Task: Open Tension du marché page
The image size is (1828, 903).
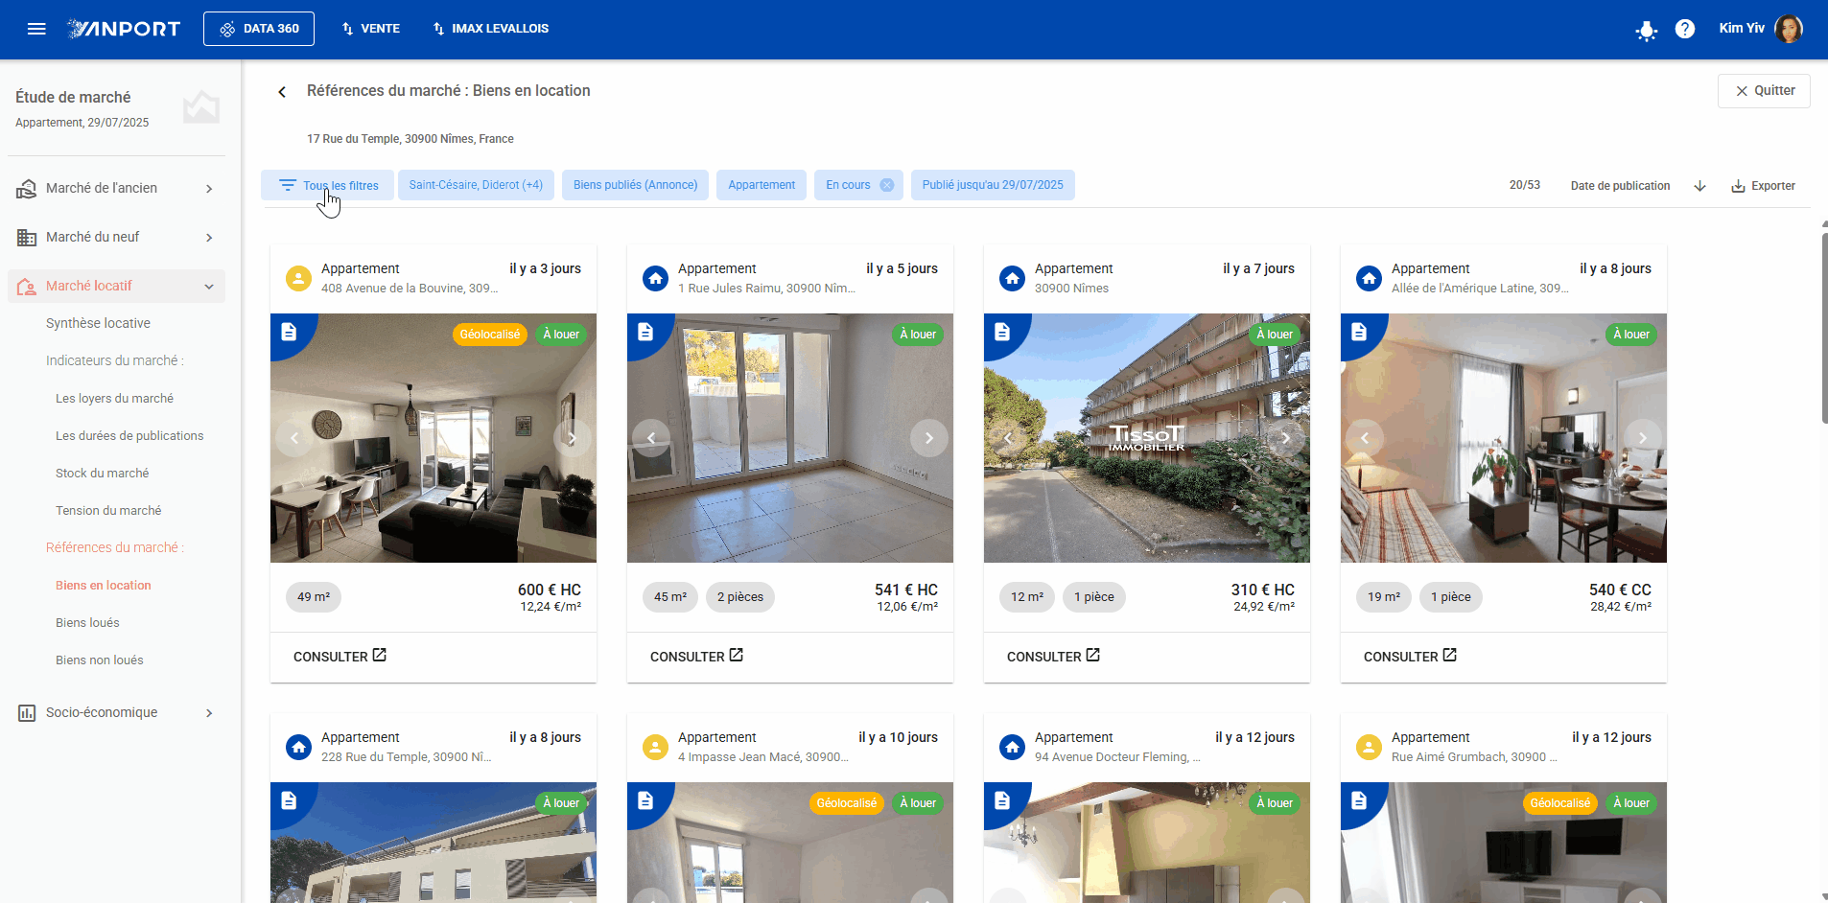Action: click(108, 511)
